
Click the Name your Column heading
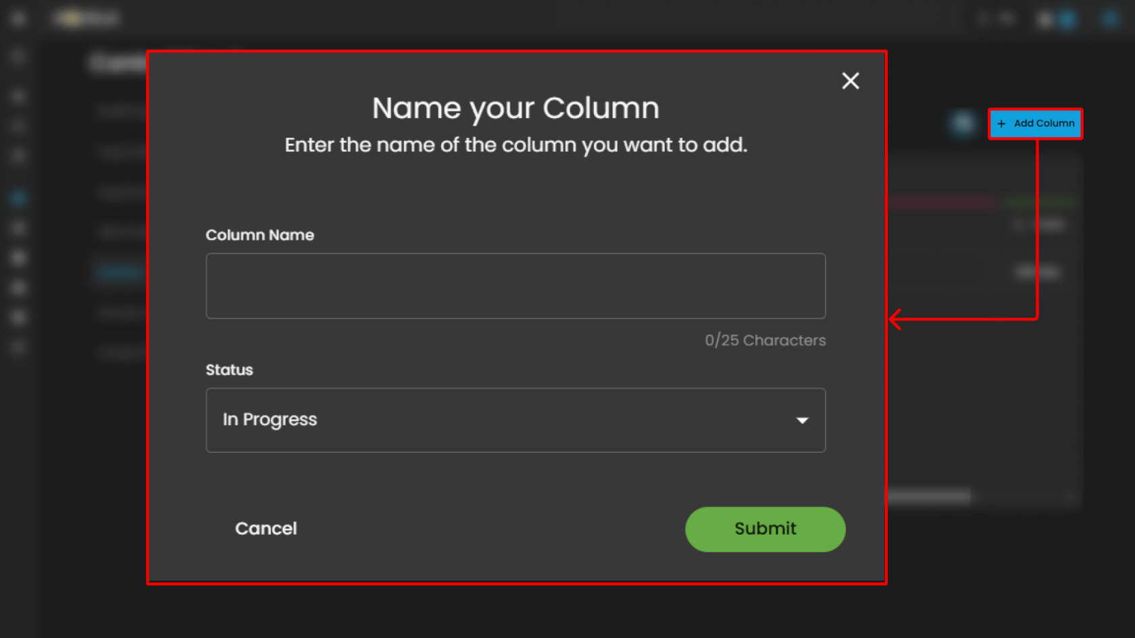[515, 108]
